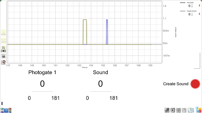Stop recording with the stop button
This screenshot has height=113, width=202.
(178, 110)
